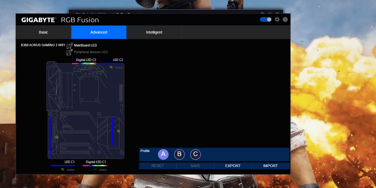The width and height of the screenshot is (376, 188).
Task: Open RGB Fusion settings gear
Action: coord(277,20)
